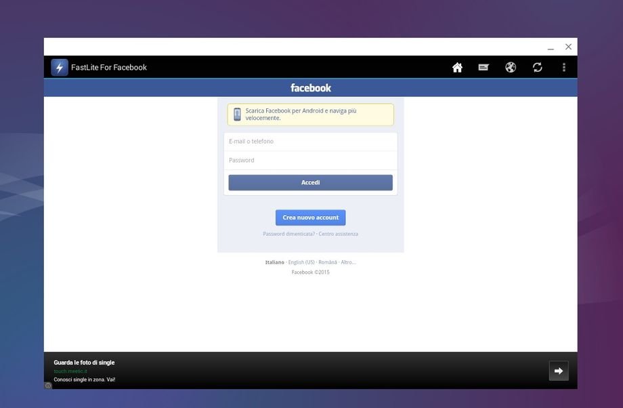Focus the Password field
The width and height of the screenshot is (623, 408).
point(310,160)
